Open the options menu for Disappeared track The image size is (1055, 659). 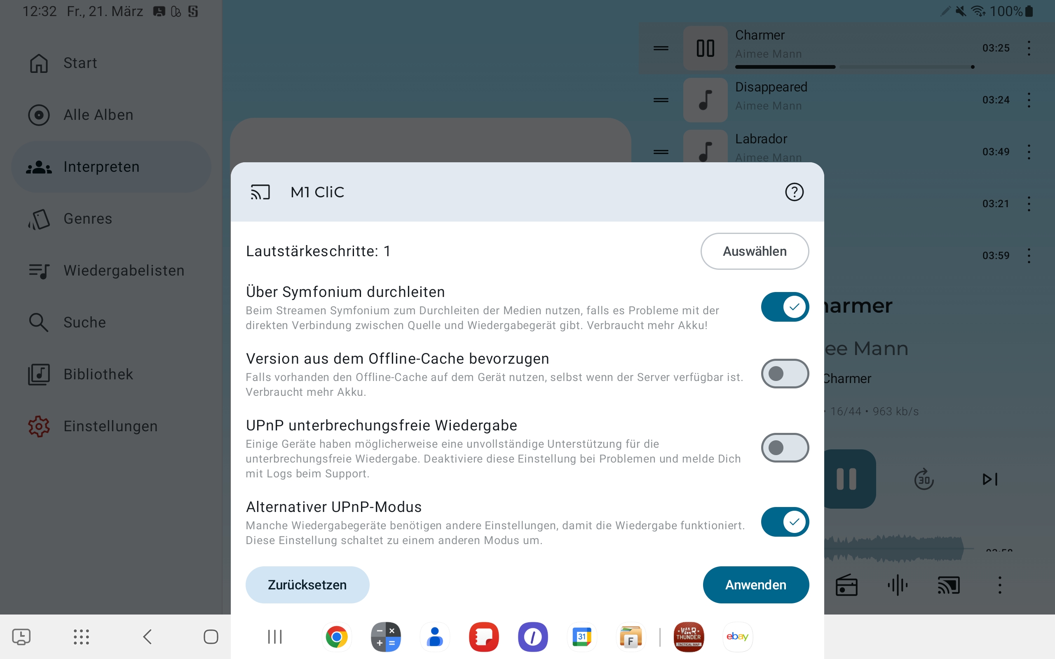(1029, 100)
